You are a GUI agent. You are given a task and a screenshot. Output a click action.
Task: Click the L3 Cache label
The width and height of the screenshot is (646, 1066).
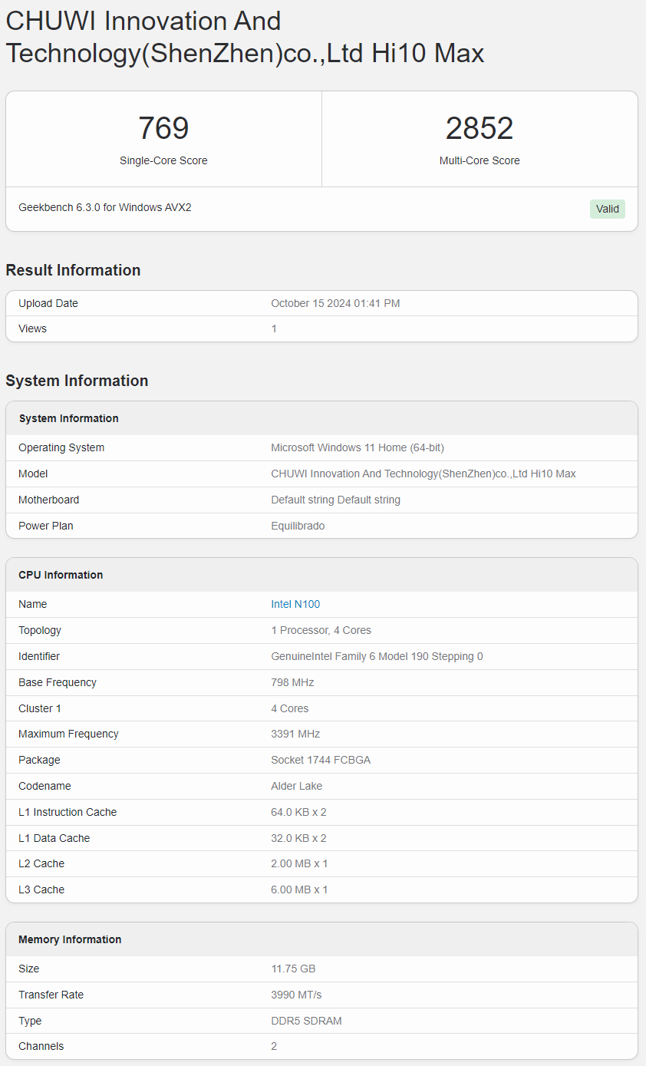(41, 889)
